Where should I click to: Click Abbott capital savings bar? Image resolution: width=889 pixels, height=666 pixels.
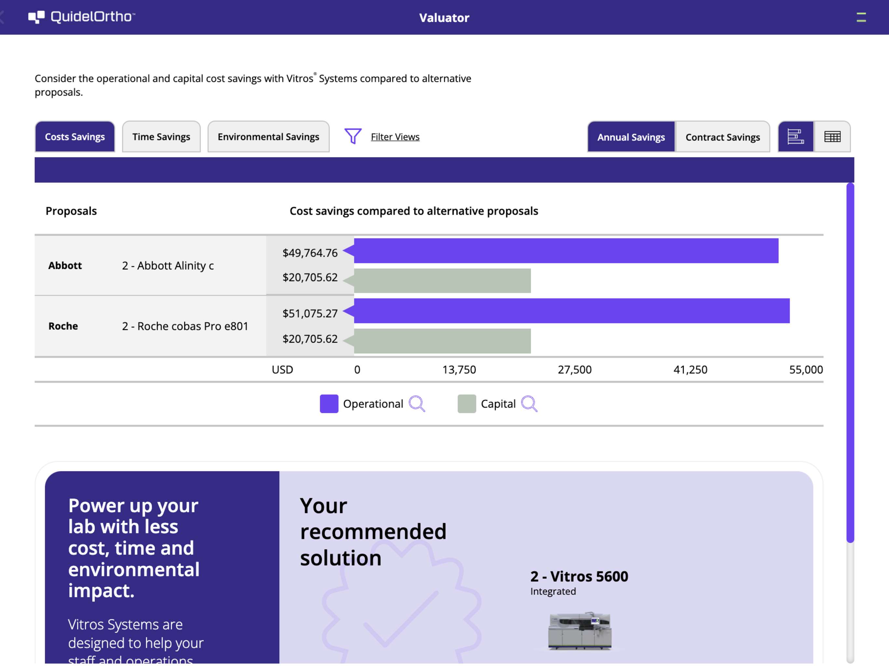pyautogui.click(x=442, y=281)
